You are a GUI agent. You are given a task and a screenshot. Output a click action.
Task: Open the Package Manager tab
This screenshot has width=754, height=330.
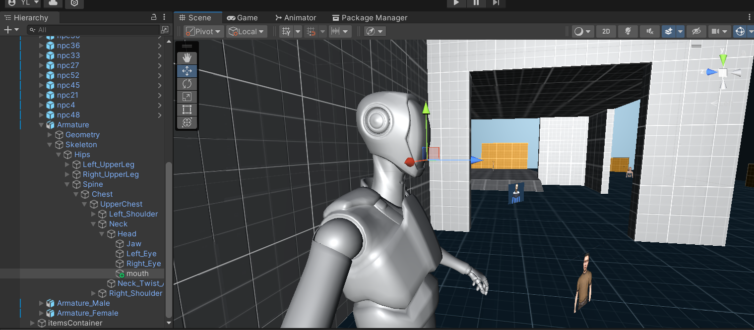tap(370, 17)
